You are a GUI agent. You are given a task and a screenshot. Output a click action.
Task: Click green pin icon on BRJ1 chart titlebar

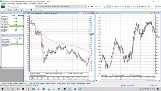pos(147,13)
